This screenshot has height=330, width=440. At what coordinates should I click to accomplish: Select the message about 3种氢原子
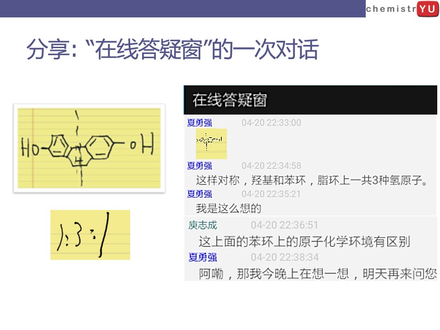click(312, 180)
